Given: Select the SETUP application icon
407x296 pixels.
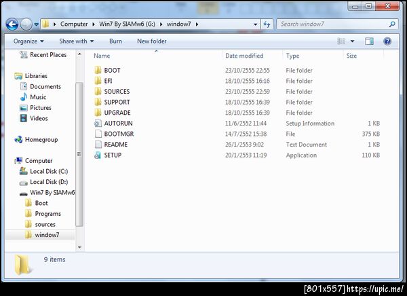Looking at the screenshot, I should (x=98, y=155).
